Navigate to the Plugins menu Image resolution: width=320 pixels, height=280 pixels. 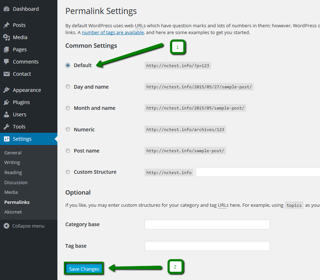pos(21,102)
